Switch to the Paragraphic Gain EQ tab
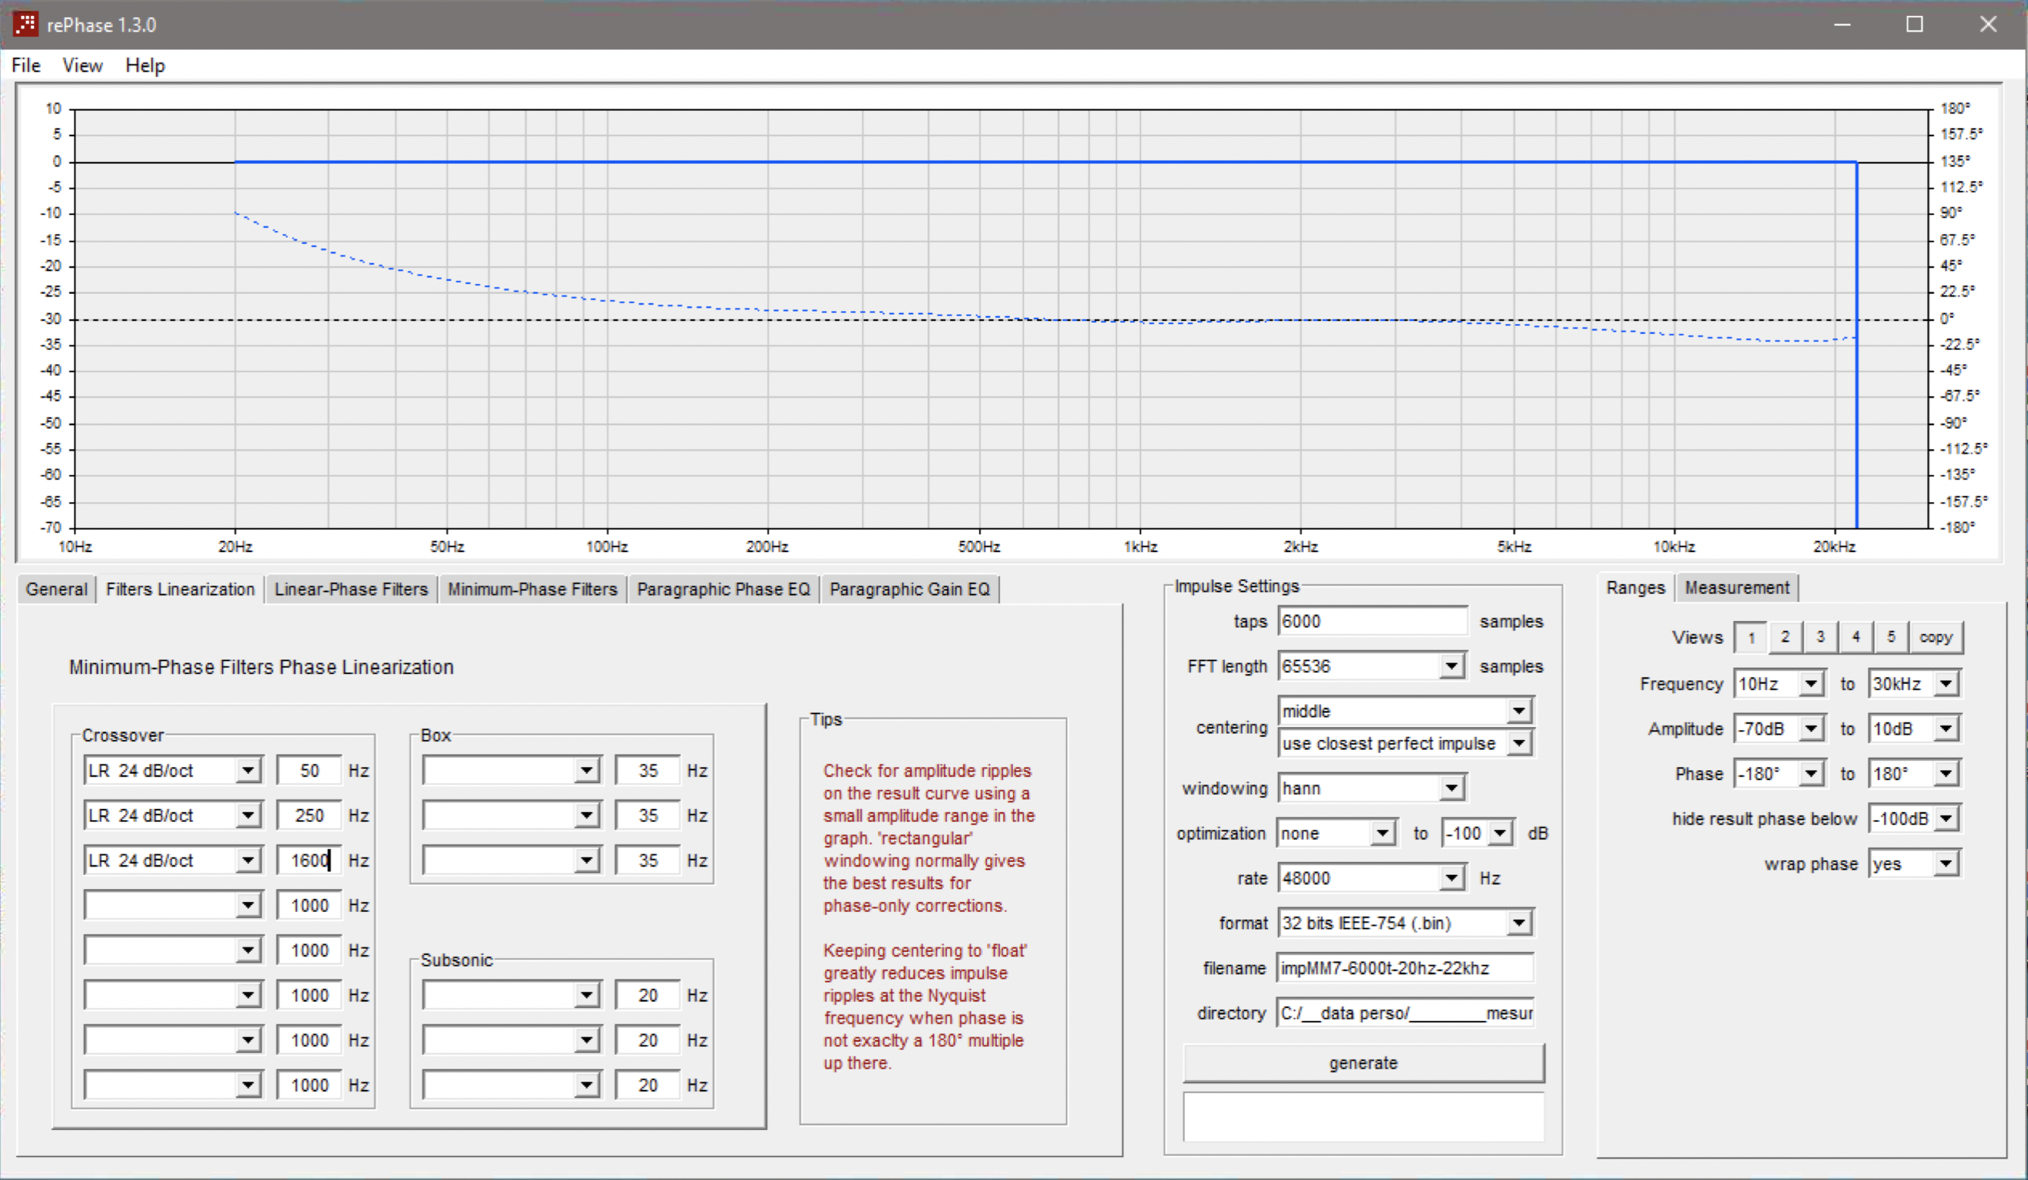Screen dimensions: 2028x1180 [909, 588]
